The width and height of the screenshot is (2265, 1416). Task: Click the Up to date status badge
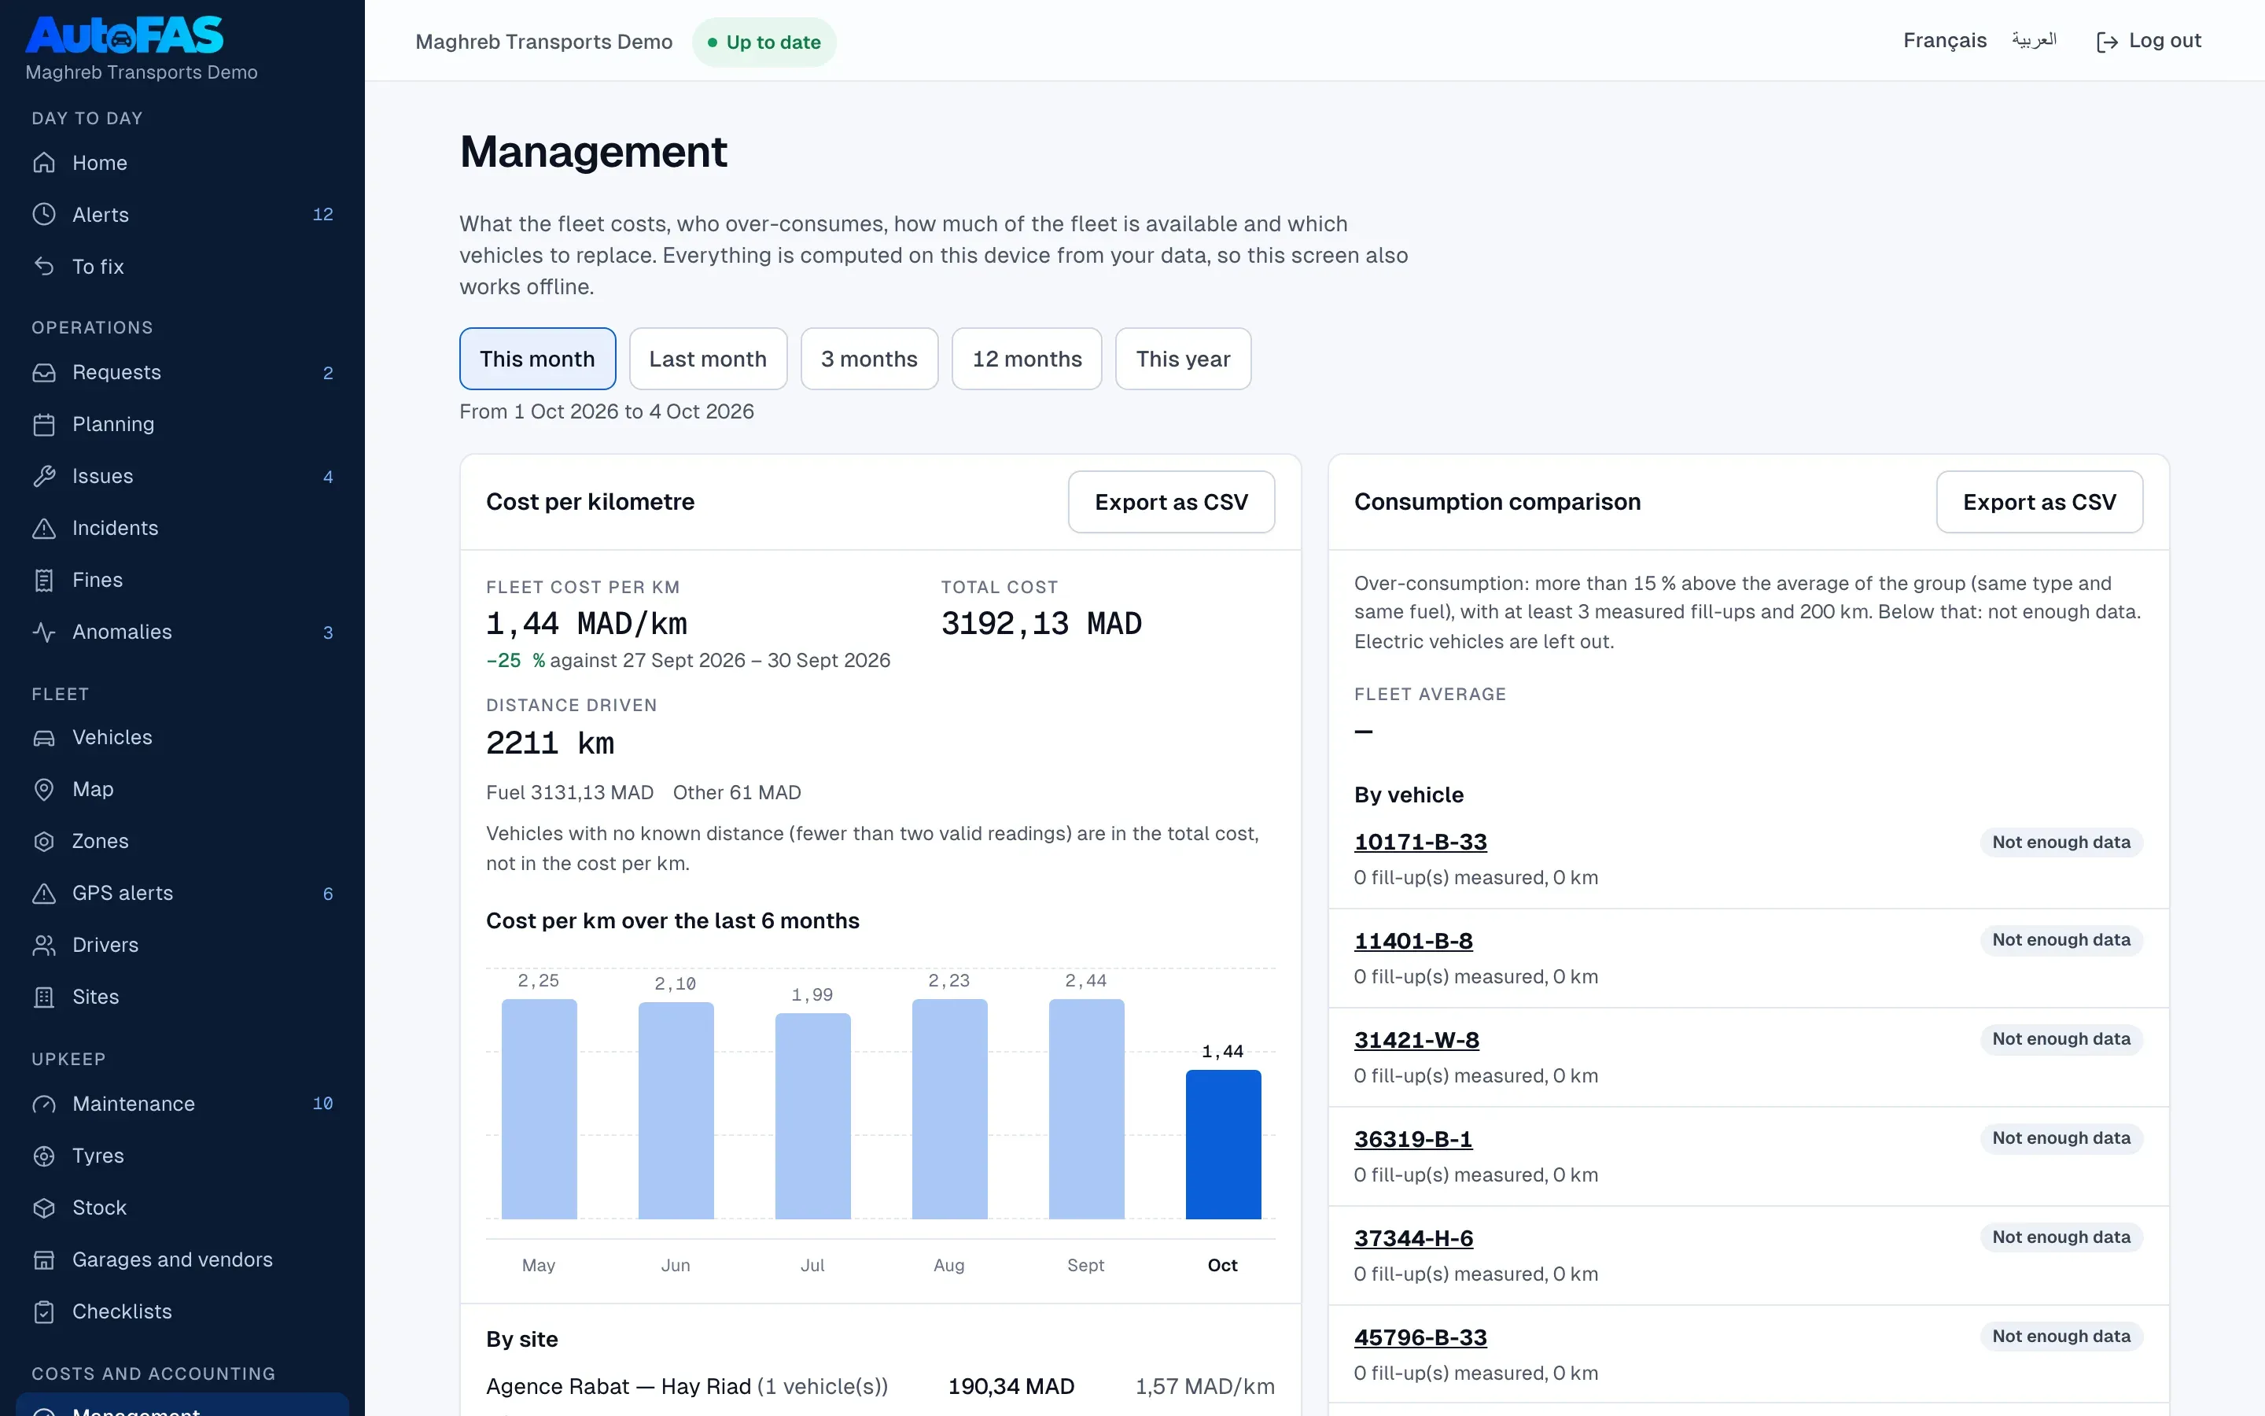pos(764,42)
